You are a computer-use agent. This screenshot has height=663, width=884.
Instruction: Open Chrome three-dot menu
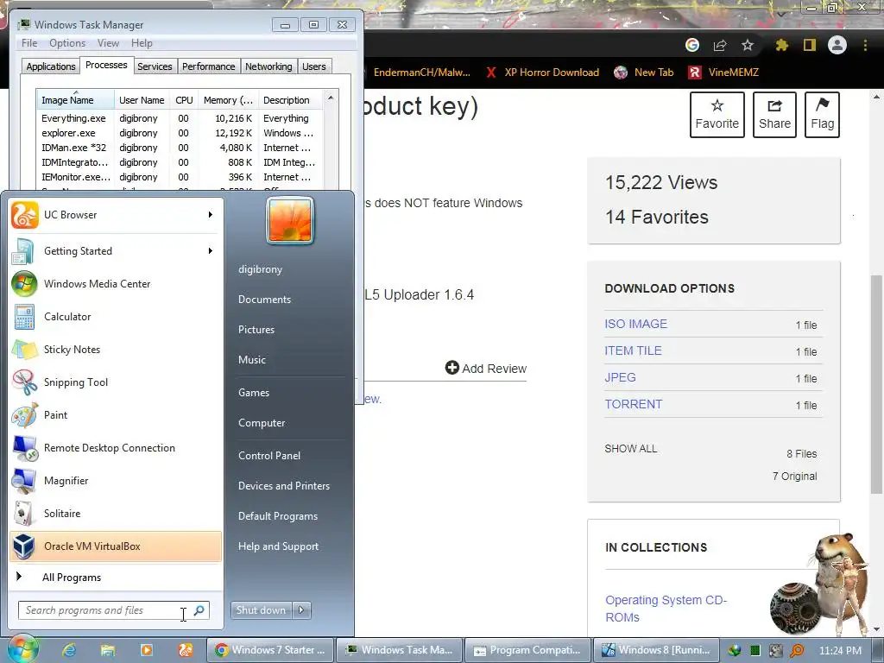[x=865, y=45]
